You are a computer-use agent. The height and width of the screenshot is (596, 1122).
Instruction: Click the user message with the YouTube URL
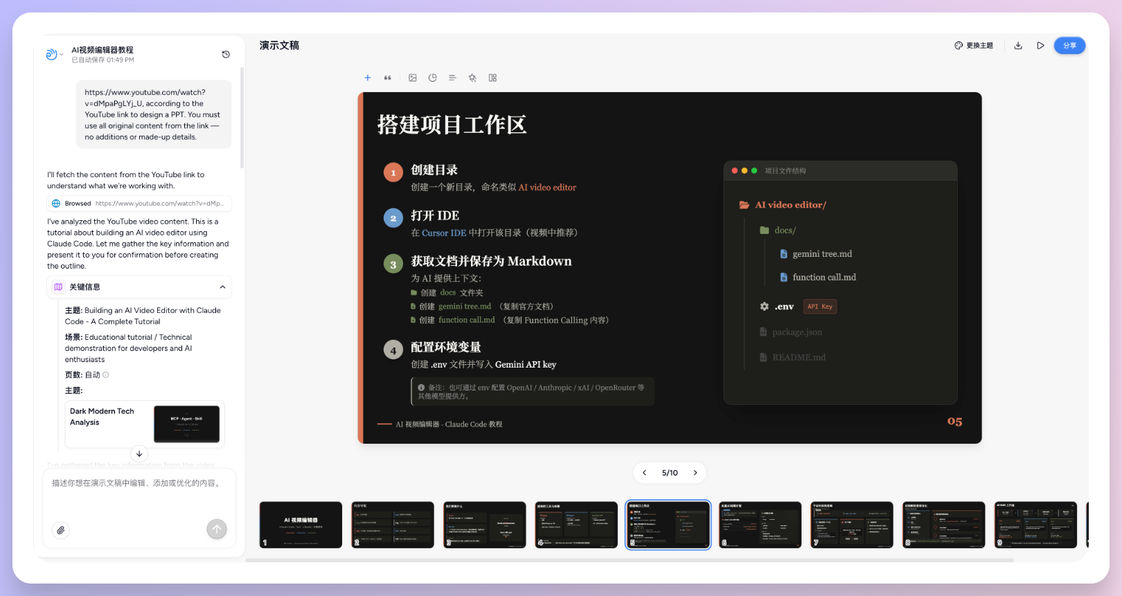pyautogui.click(x=154, y=114)
